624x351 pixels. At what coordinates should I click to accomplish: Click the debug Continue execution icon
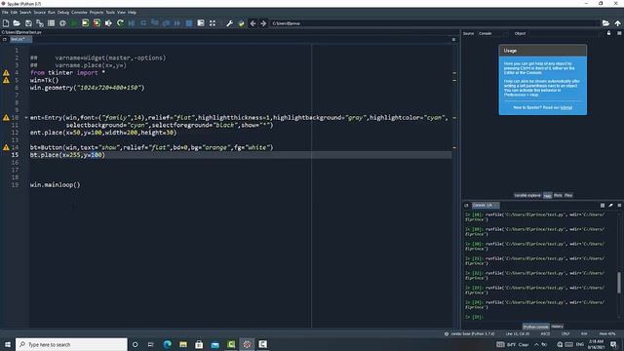[x=177, y=23]
